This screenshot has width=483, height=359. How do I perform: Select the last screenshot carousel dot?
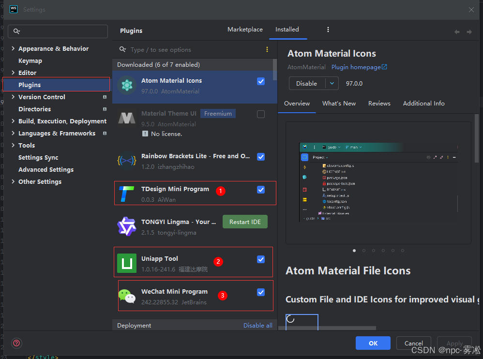click(403, 251)
